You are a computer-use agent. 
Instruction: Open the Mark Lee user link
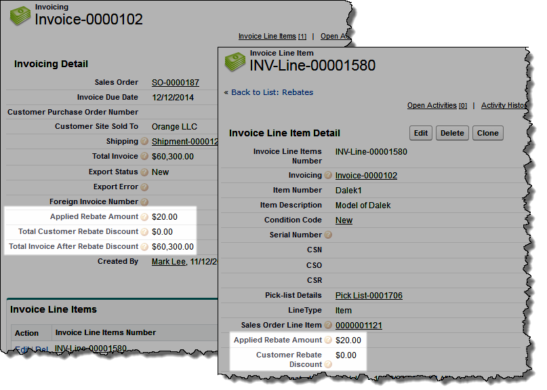(x=168, y=262)
